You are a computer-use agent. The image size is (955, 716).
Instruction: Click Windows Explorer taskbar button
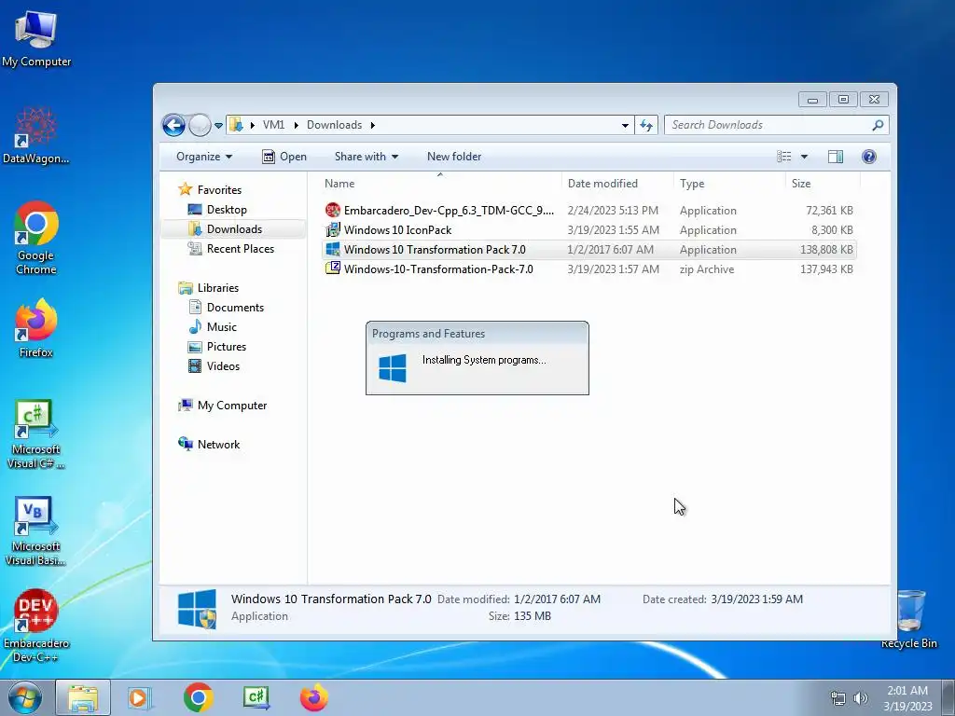coord(83,697)
